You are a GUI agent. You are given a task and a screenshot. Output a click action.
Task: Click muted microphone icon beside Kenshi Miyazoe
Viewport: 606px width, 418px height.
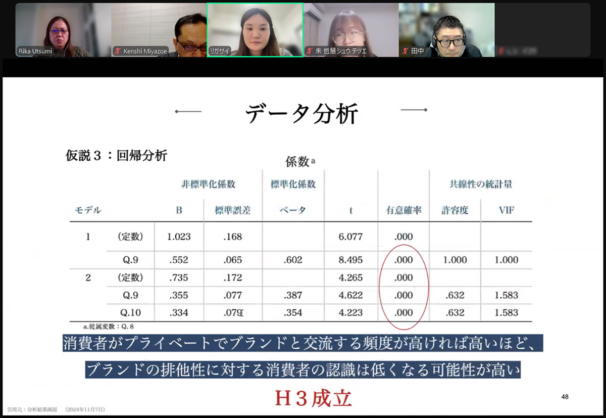118,51
